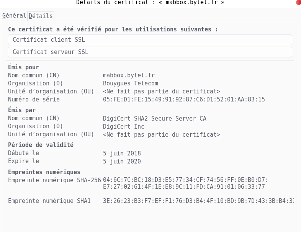
Task: Click the Bouygues Telecom organisation value
Action: (131, 83)
